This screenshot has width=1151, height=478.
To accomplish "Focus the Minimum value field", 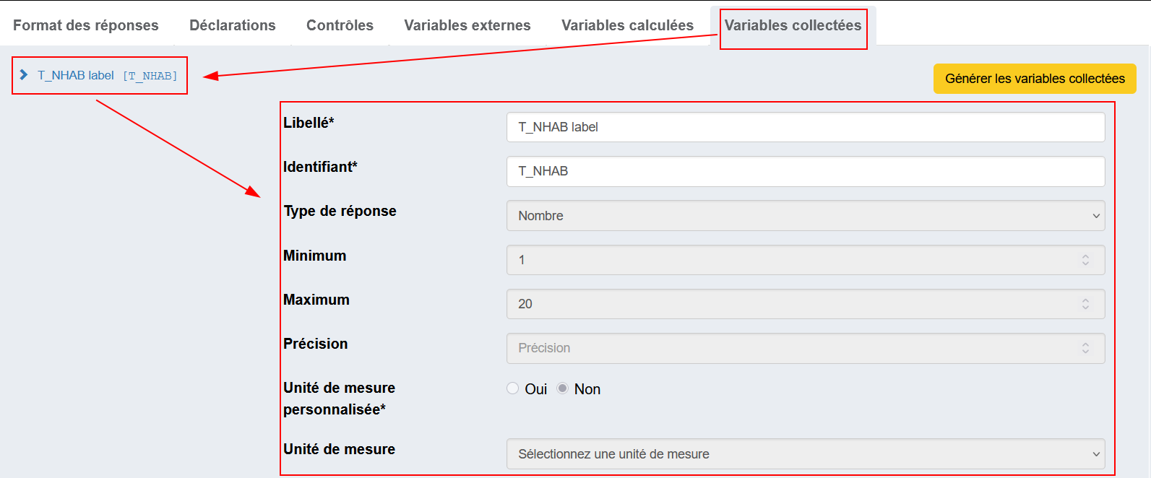I will (x=788, y=260).
